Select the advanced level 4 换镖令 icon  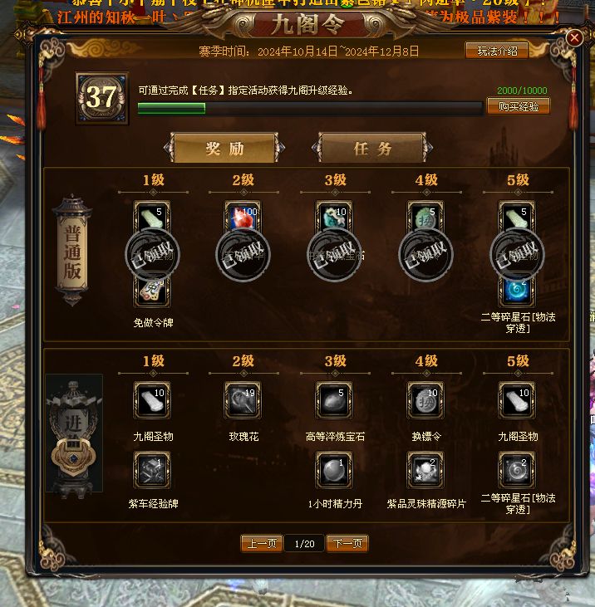click(425, 400)
